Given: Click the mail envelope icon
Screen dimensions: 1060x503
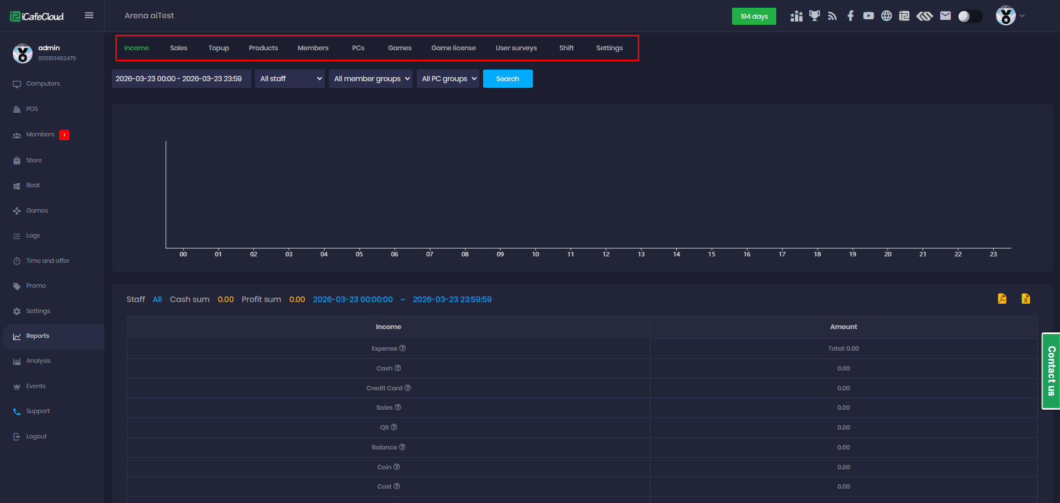Looking at the screenshot, I should pyautogui.click(x=945, y=16).
